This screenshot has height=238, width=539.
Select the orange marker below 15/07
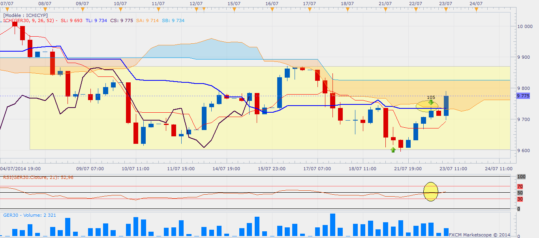(x=234, y=8)
